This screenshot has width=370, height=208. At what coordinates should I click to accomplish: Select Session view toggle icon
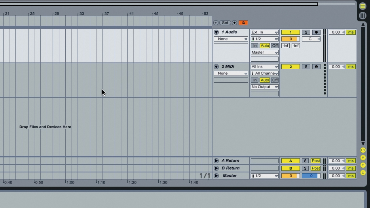tap(363, 15)
